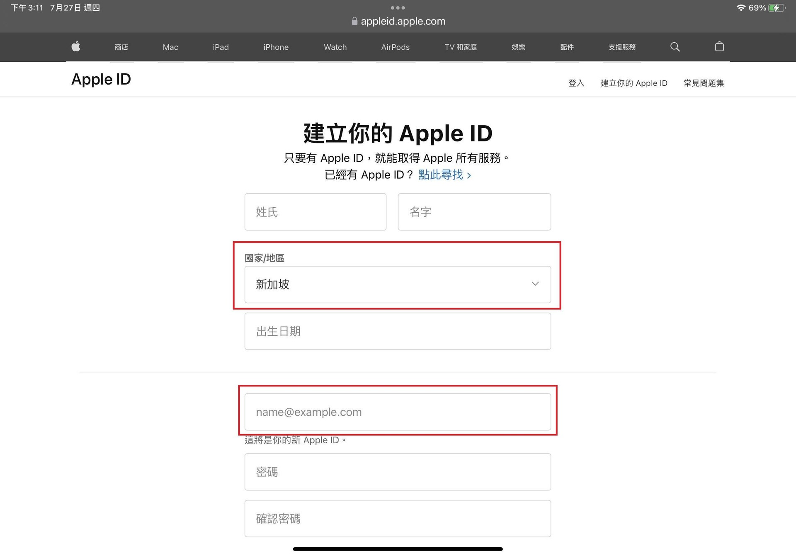This screenshot has height=556, width=796.
Task: Tap the 下午3:11 clock in status bar
Action: (x=27, y=8)
